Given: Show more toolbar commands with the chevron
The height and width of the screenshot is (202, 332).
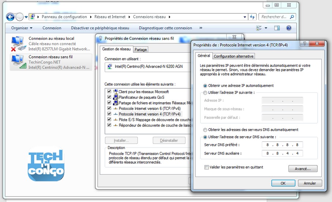Looking at the screenshot, I should click(x=201, y=28).
